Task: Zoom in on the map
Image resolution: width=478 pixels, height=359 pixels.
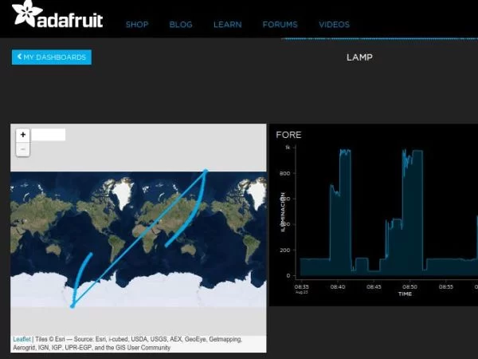Action: [x=23, y=135]
